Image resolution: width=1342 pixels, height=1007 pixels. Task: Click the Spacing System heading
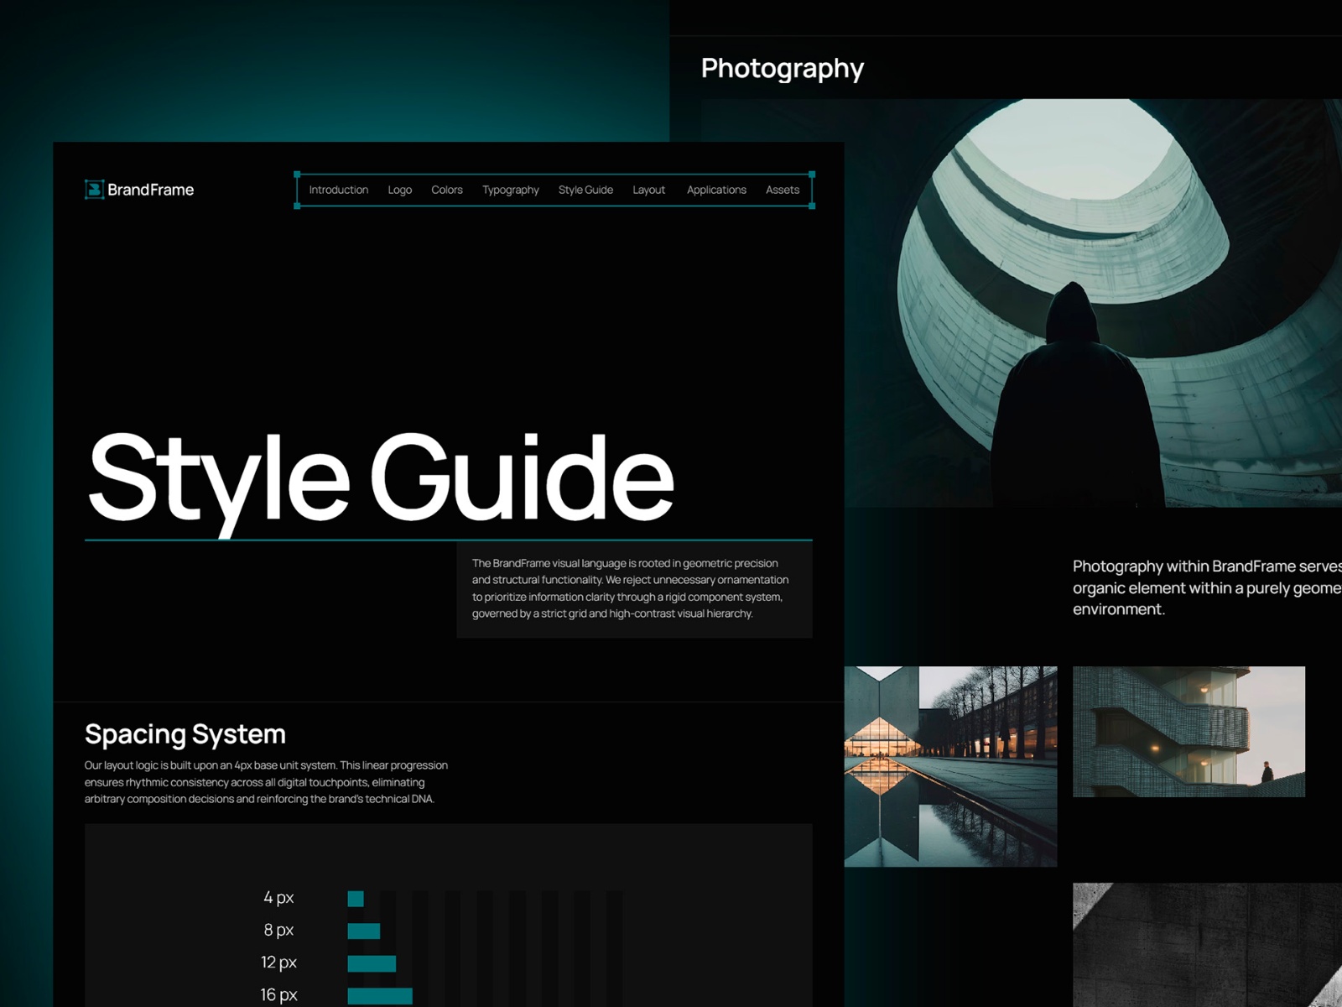[185, 733]
